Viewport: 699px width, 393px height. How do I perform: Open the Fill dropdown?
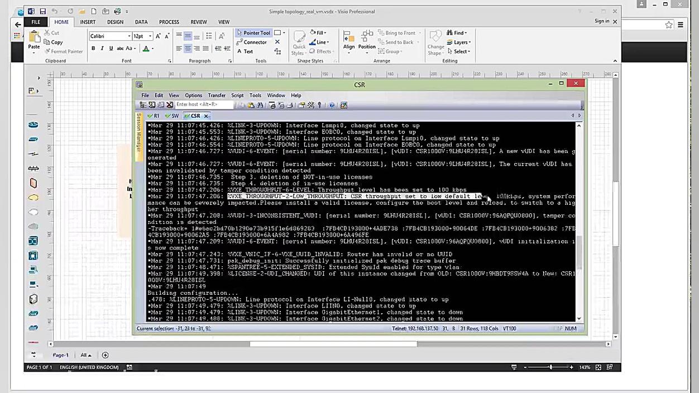point(318,33)
